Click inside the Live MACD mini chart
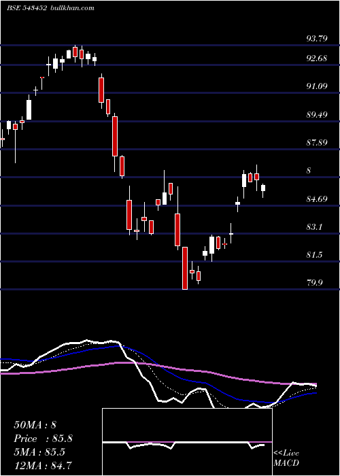The image size is (340, 476). coord(187,442)
